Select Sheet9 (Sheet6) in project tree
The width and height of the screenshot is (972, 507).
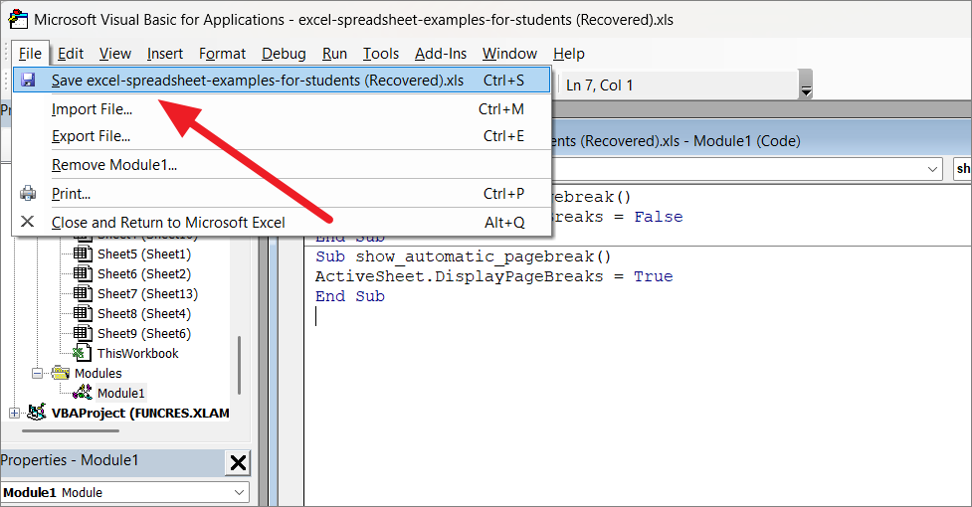[x=144, y=334]
